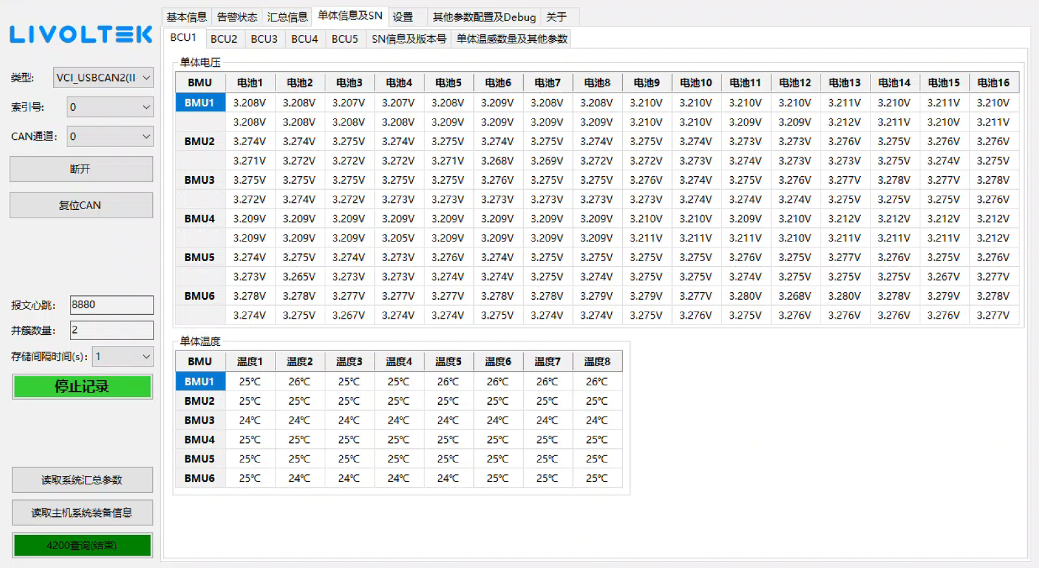Toggle the dark green 4200查询 button
This screenshot has height=568, width=1039.
[x=82, y=545]
